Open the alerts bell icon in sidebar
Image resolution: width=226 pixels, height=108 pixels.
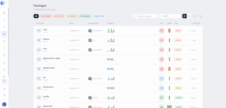pyautogui.click(x=4, y=41)
